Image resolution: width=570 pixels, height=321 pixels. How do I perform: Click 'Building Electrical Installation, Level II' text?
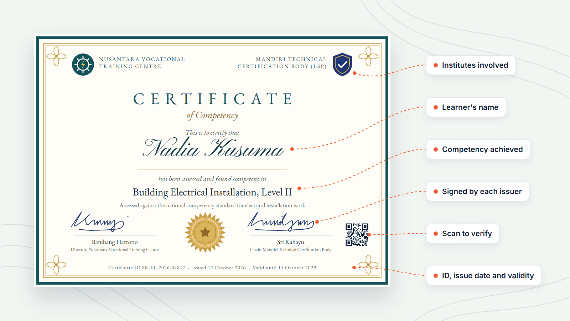pos(212,192)
